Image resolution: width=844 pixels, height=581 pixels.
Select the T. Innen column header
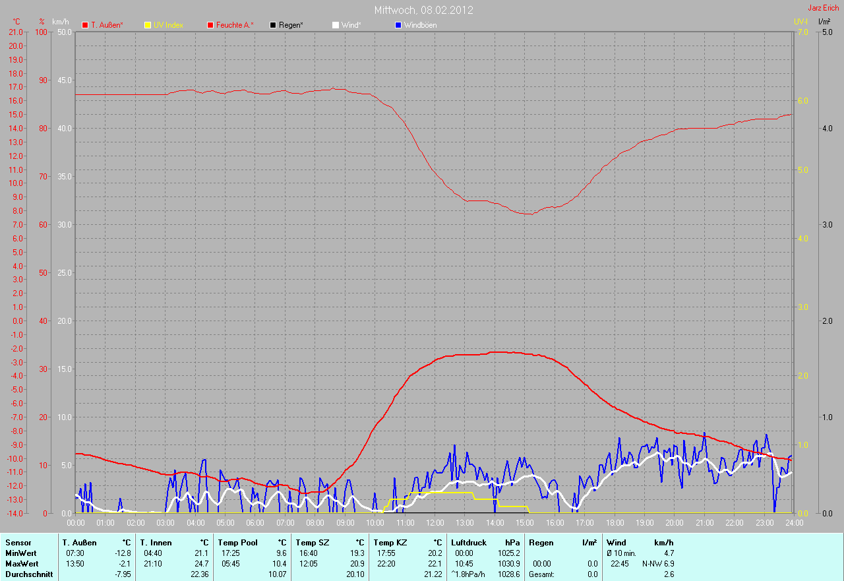coord(156,543)
